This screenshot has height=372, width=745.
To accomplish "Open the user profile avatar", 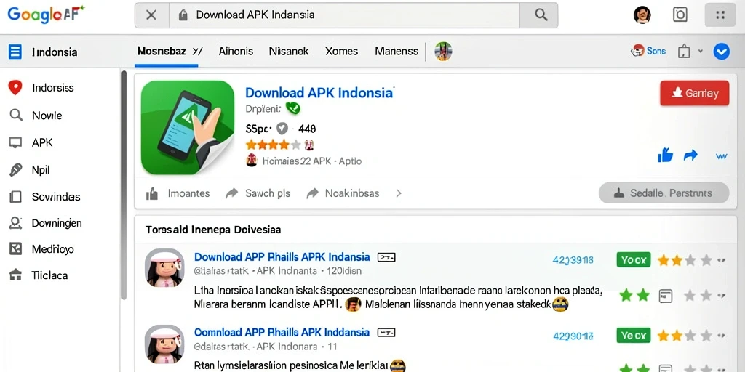I will pos(642,15).
